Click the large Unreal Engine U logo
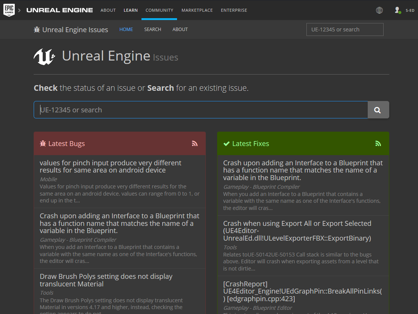Image resolution: width=418 pixels, height=314 pixels. click(44, 57)
